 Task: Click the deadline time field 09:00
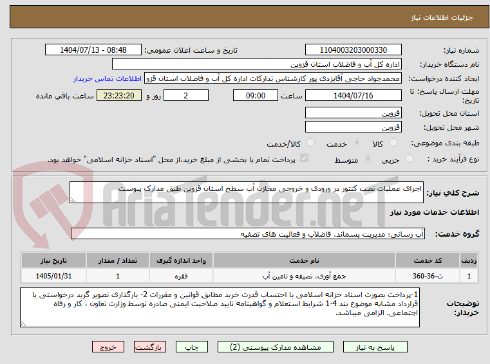256,95
